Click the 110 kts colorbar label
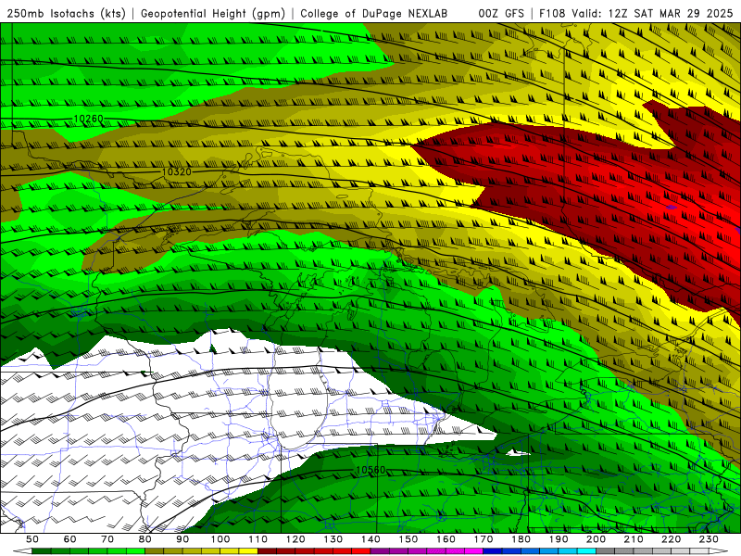 (x=258, y=539)
